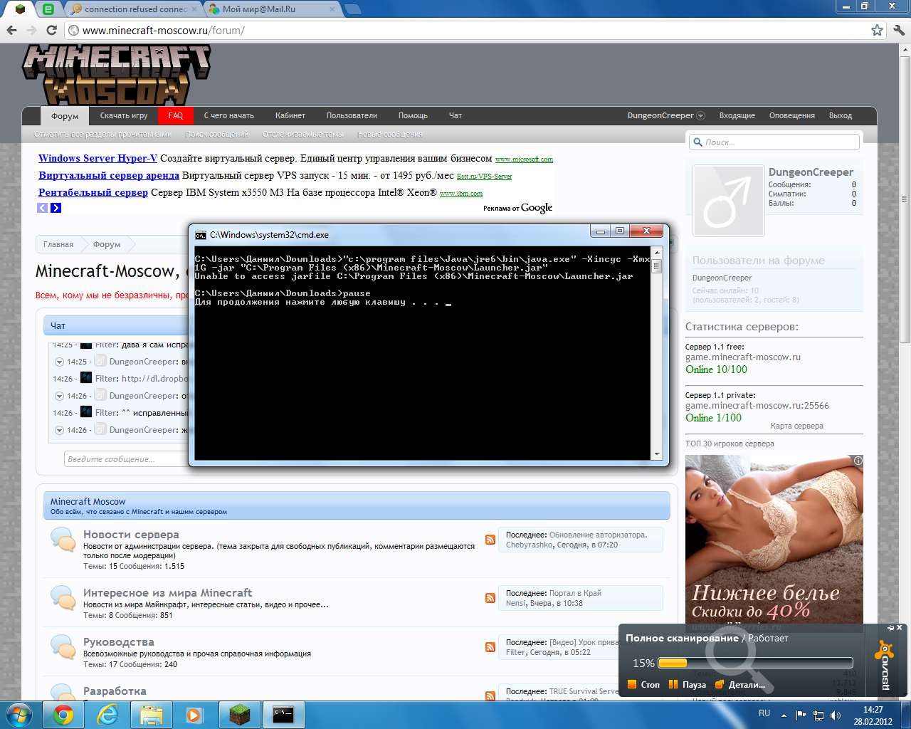The width and height of the screenshot is (911, 729).
Task: Click the Руководства forum bubble icon
Action: click(63, 647)
